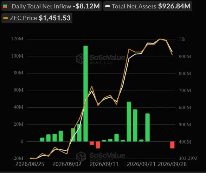Click the gold ZEC Price line marker
This screenshot has width=206, height=173.
(x=6, y=18)
